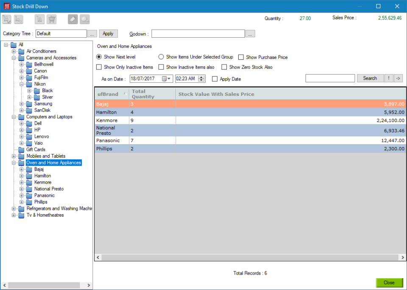407x290 pixels.
Task: Expand Refrigerators and Washing Machines node
Action: [14, 209]
